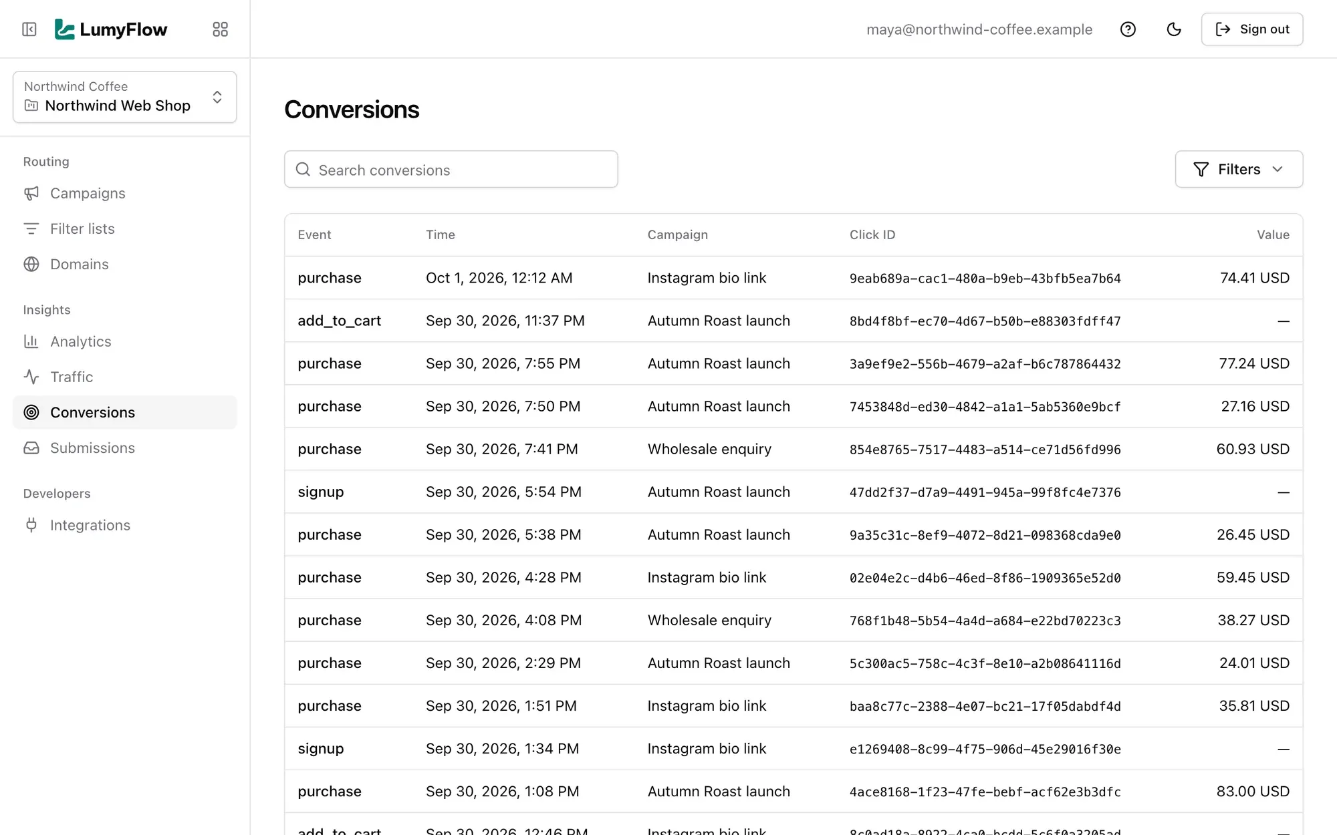Open the apps grid icon
The height and width of the screenshot is (835, 1337).
[x=220, y=29]
